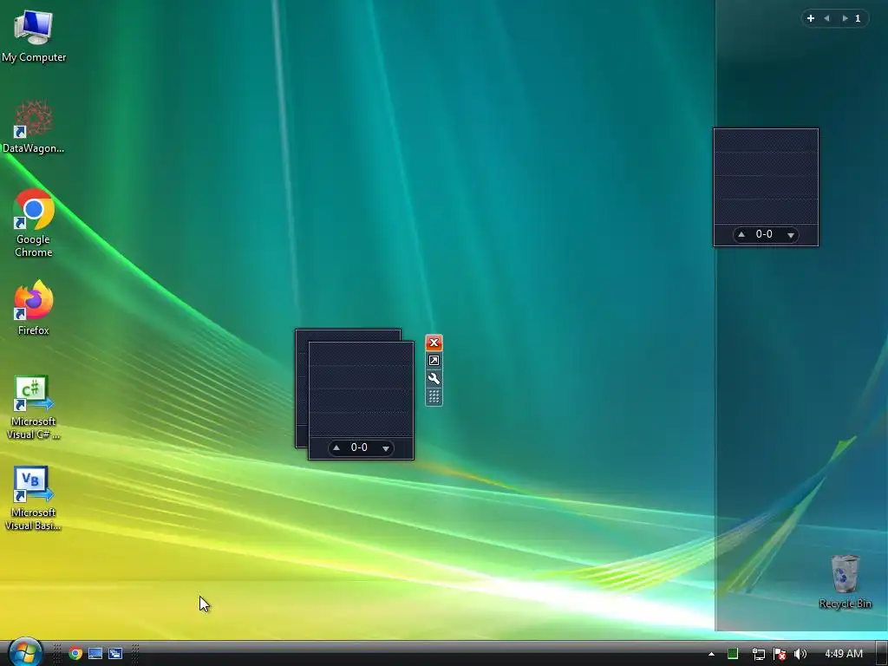Screen dimensions: 888x666
Task: Click the down arrow on the floating gadget
Action: [x=386, y=448]
